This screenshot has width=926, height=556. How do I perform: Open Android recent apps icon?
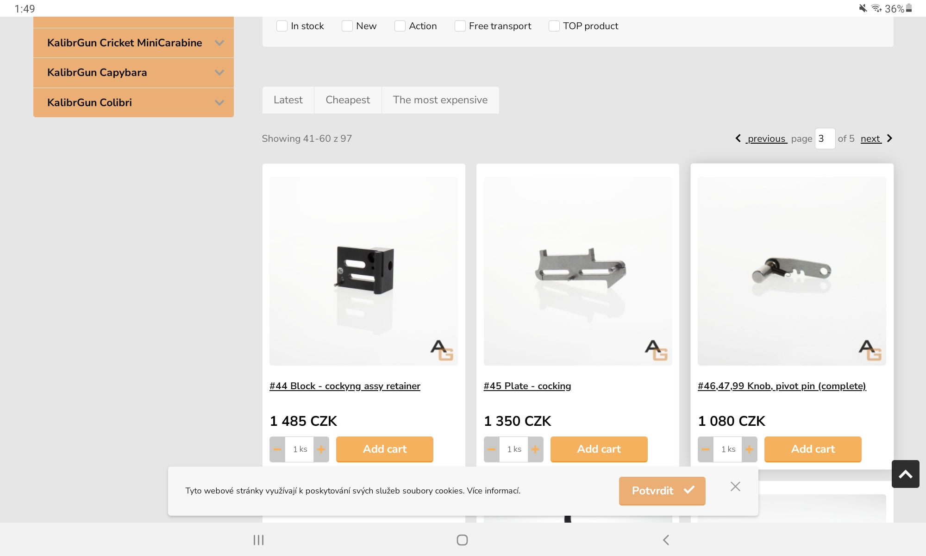[x=258, y=540]
